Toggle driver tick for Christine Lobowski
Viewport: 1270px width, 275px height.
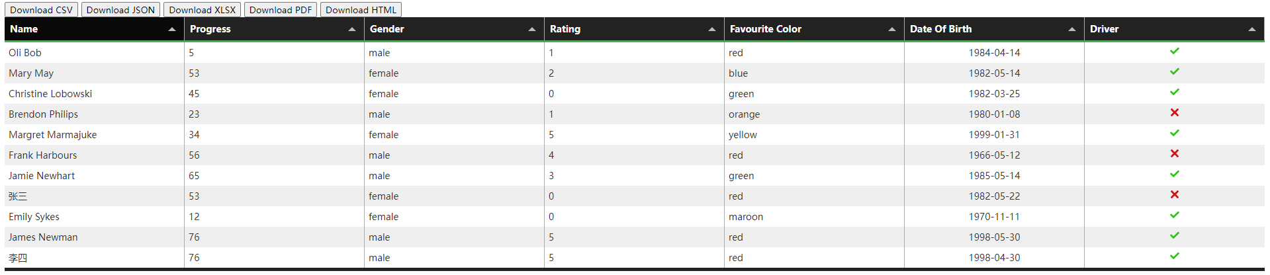pyautogui.click(x=1174, y=93)
